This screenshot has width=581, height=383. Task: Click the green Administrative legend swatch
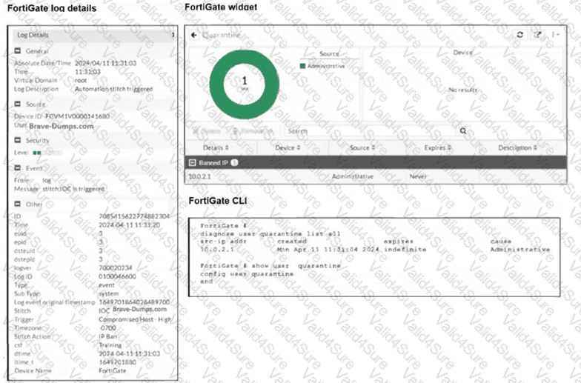[x=303, y=67]
